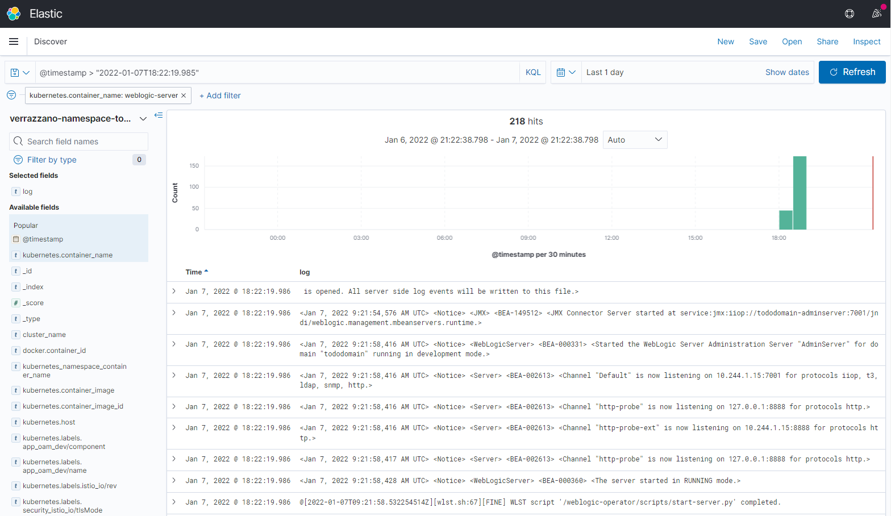The height and width of the screenshot is (516, 891).
Task: Click Last 1 day time range
Action: coord(605,72)
